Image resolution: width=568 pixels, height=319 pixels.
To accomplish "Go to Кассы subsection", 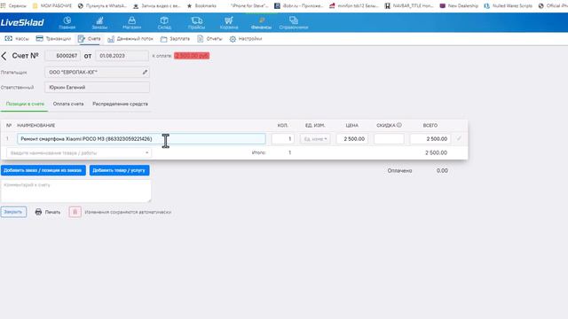I will point(17,39).
